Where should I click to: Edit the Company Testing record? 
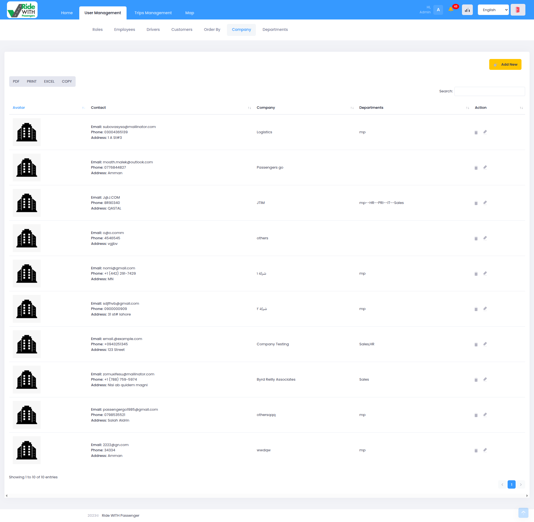(x=485, y=344)
